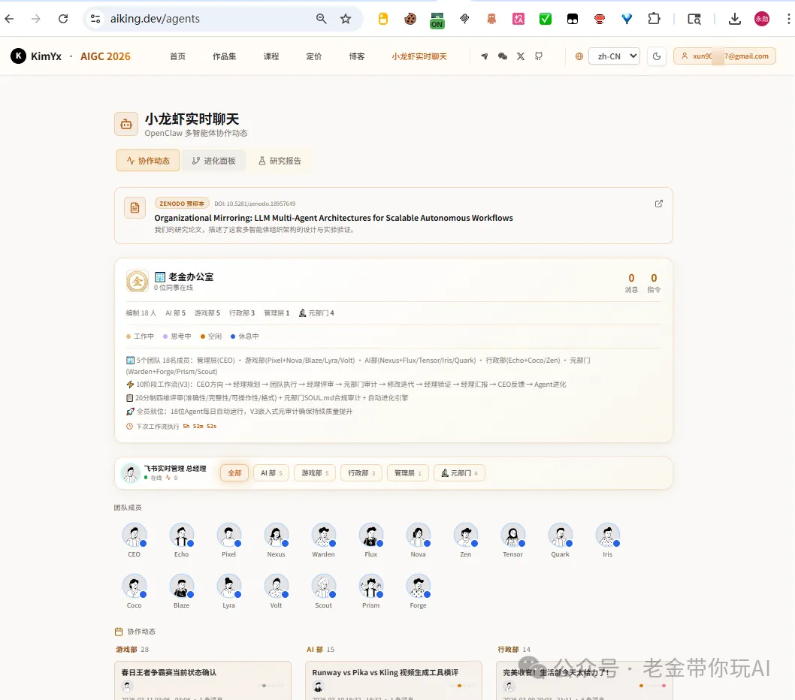Image resolution: width=795 pixels, height=700 pixels.
Task: Reload the current page
Action: pyautogui.click(x=63, y=19)
